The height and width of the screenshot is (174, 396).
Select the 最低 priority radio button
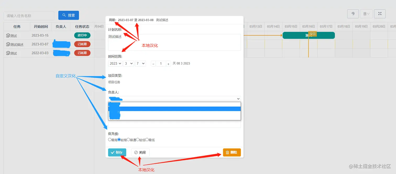point(147,140)
